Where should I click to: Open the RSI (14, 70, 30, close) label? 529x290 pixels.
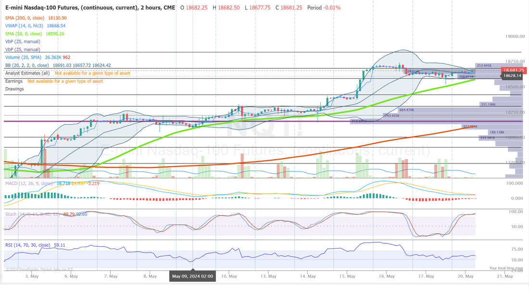pyautogui.click(x=28, y=245)
